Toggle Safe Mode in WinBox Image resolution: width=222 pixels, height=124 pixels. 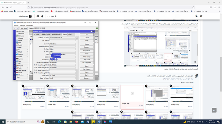coord(24,28)
